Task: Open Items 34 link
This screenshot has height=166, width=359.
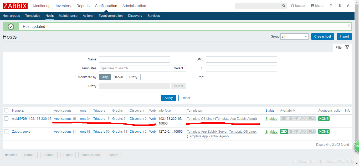Action: coord(82,119)
